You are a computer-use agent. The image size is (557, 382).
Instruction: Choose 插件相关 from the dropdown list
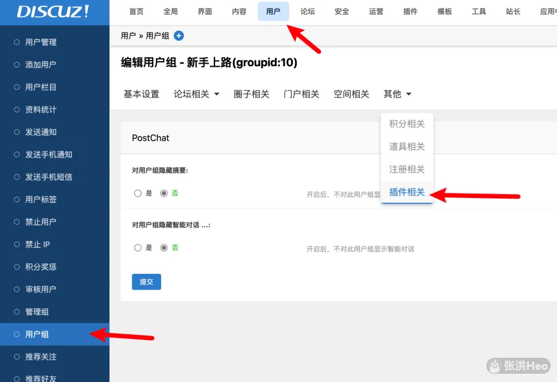(407, 192)
